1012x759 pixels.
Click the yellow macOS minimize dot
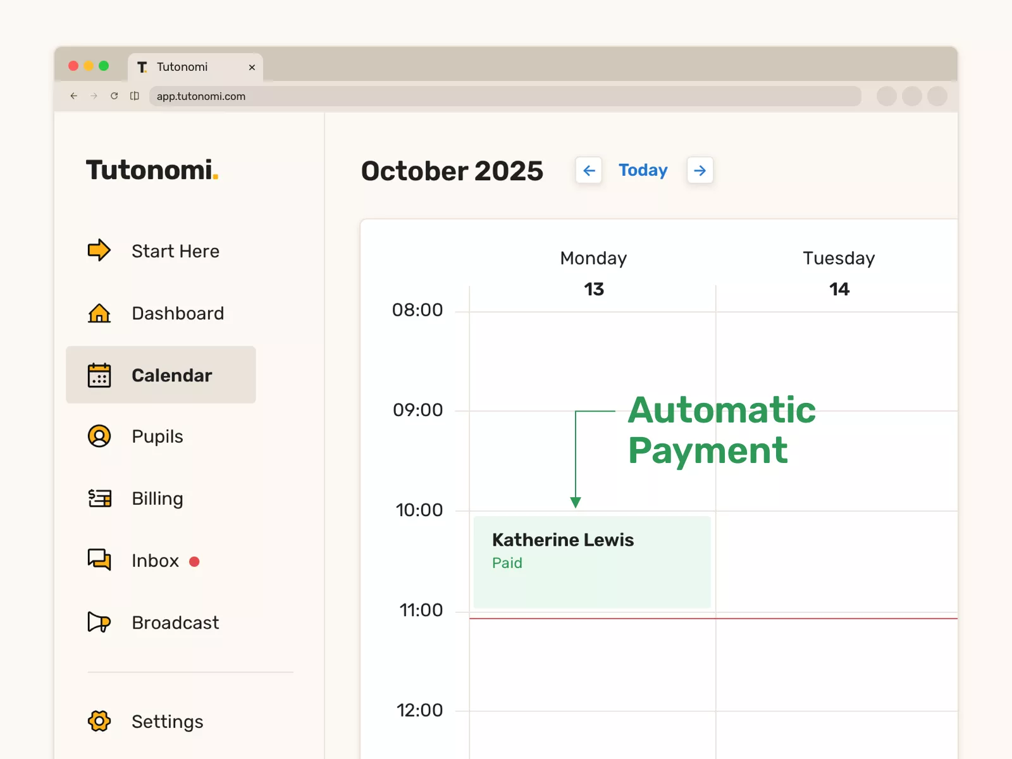point(89,66)
